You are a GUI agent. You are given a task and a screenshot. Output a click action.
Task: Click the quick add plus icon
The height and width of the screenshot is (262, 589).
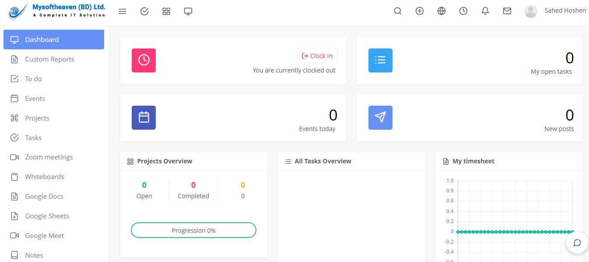[420, 11]
